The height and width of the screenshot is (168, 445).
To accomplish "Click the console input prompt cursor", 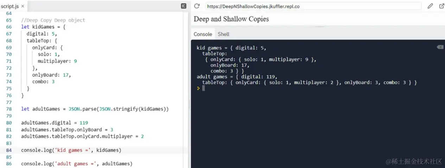I will pos(203,88).
